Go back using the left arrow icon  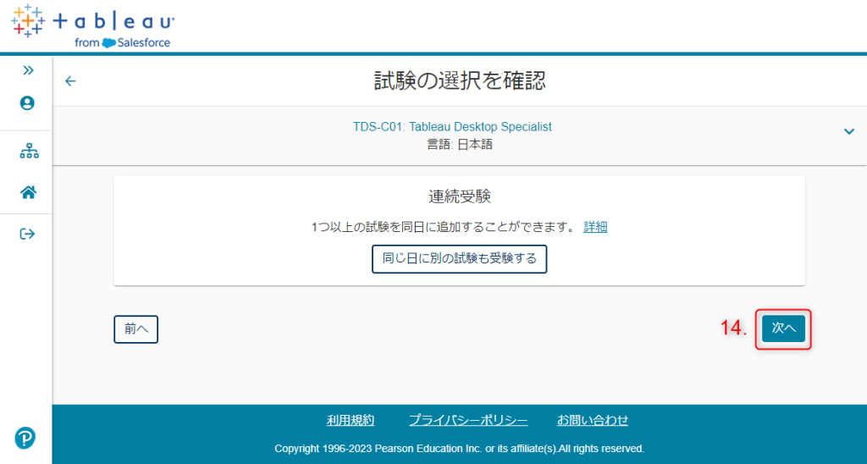(70, 81)
